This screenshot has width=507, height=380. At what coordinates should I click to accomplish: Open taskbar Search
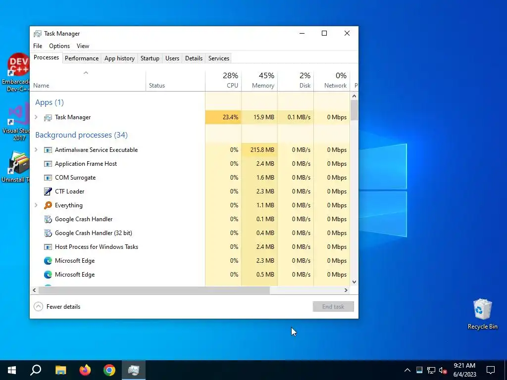click(x=36, y=370)
